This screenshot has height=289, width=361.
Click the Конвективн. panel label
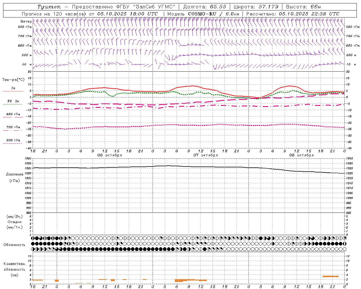tap(15, 264)
